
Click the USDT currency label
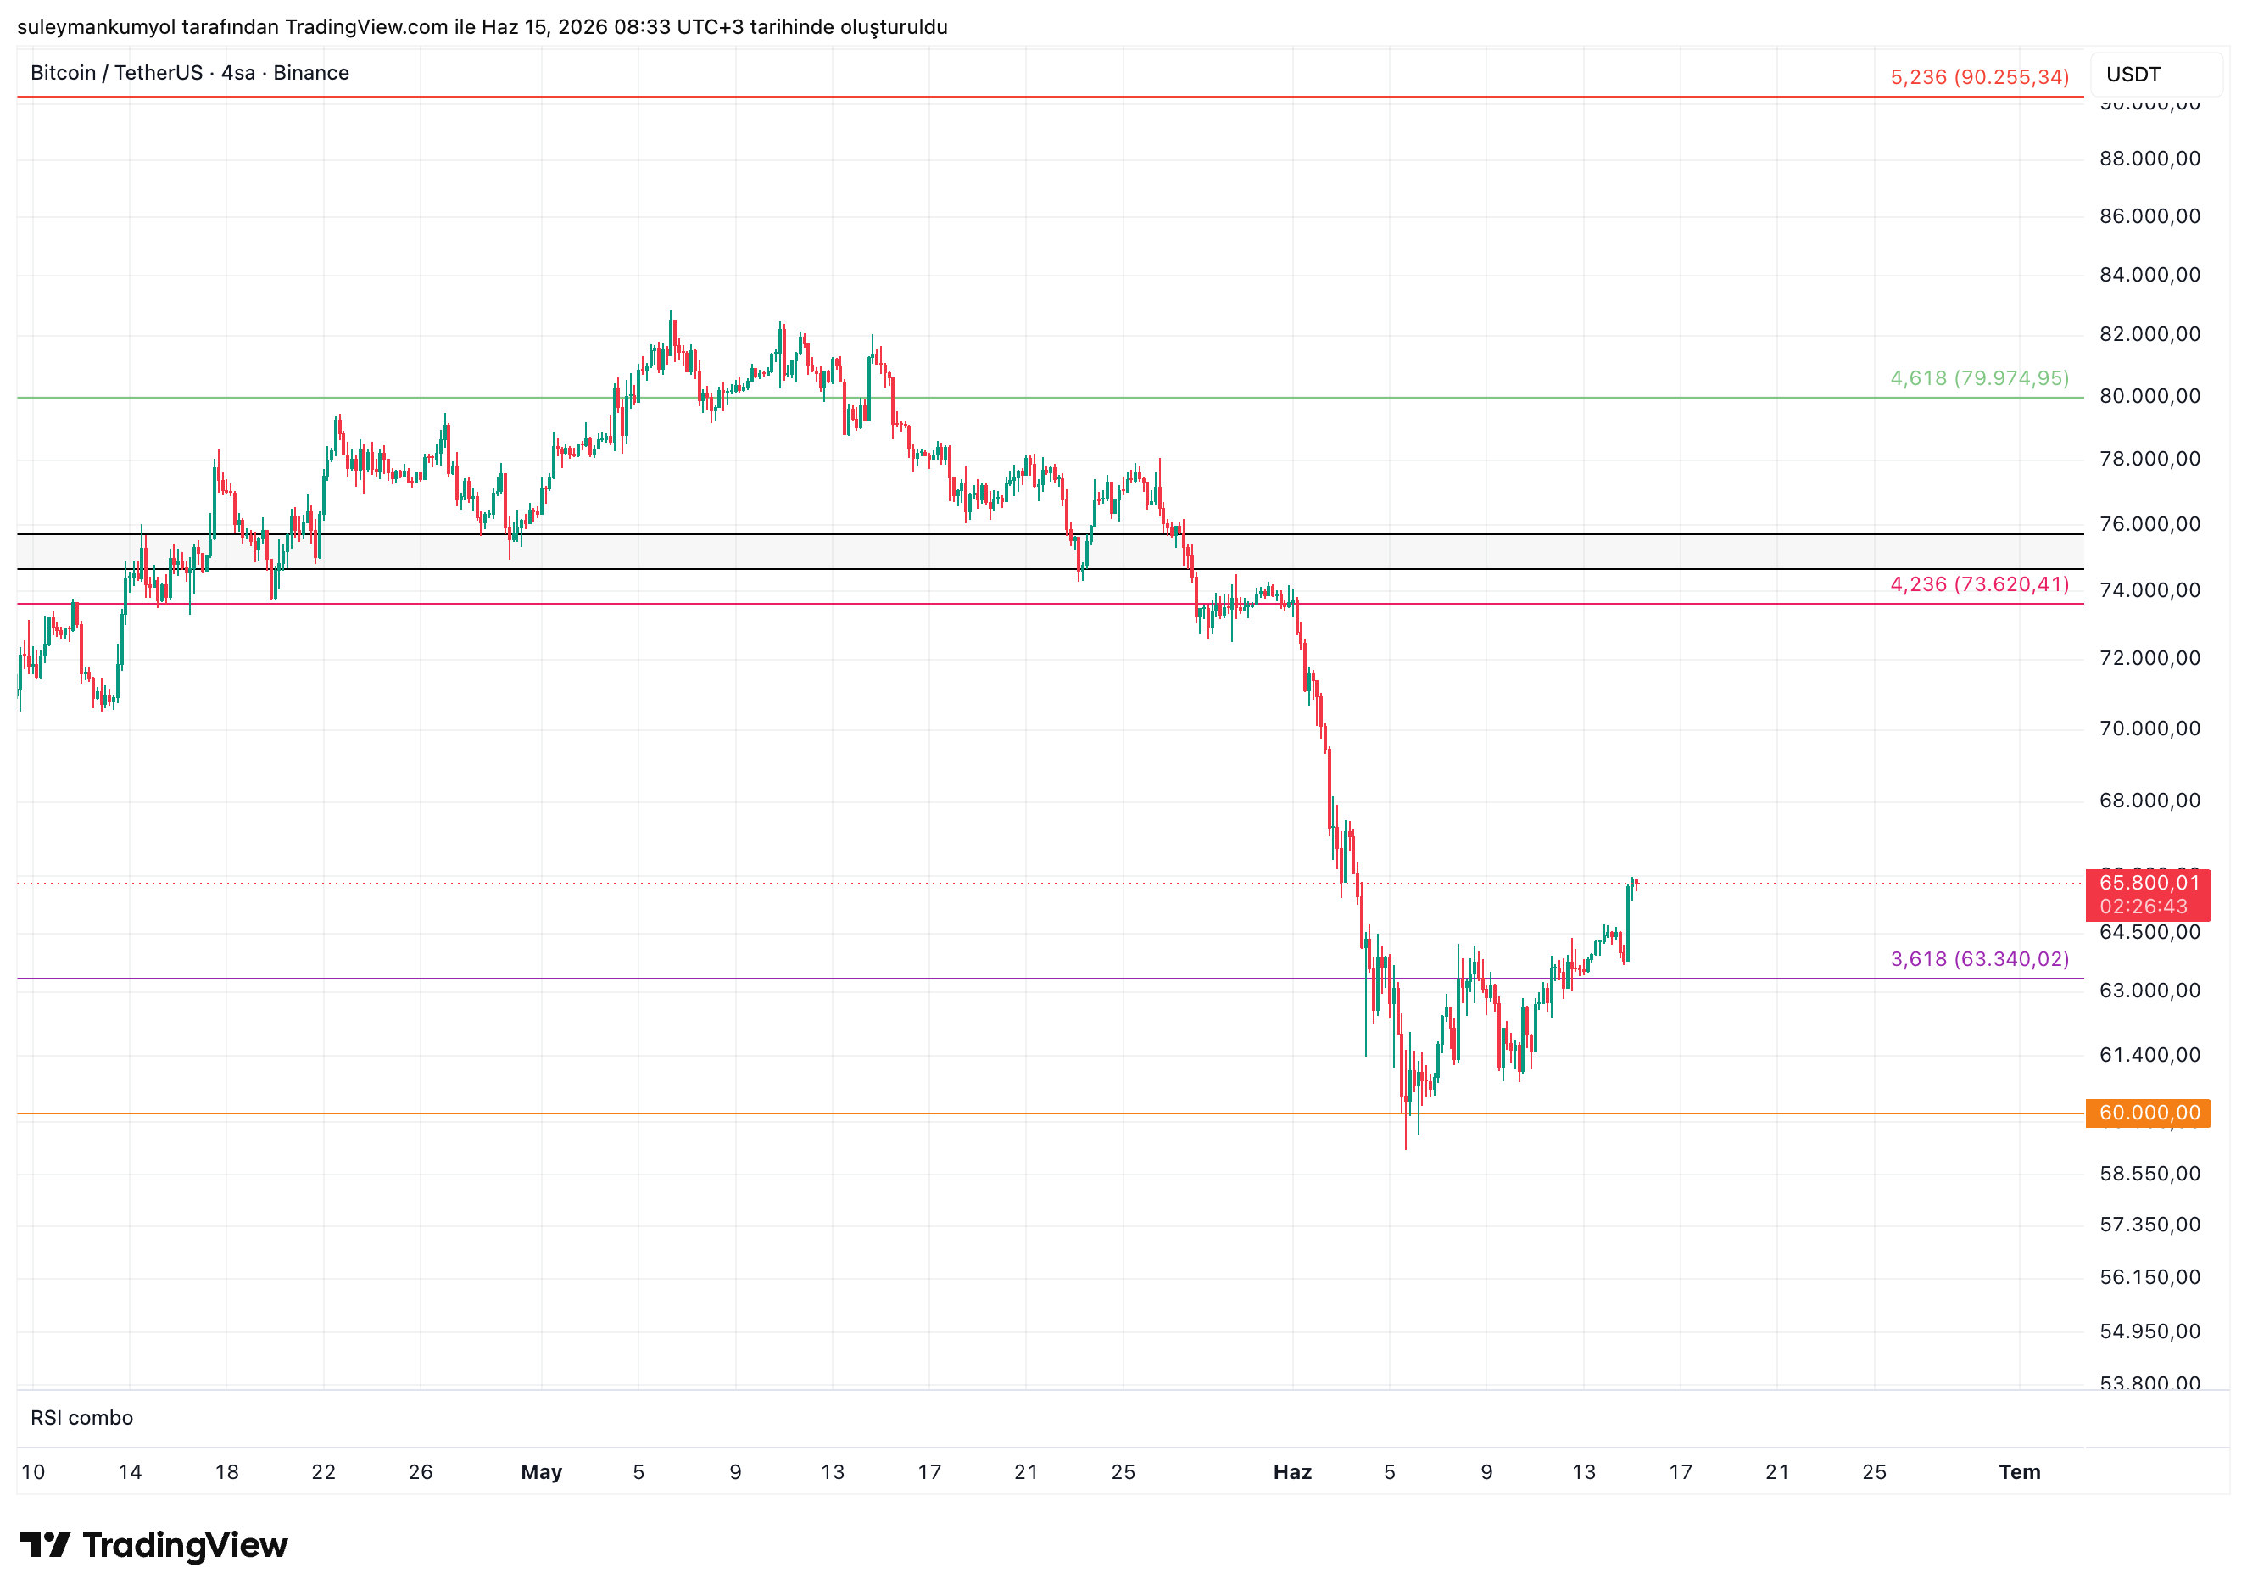pyautogui.click(x=2133, y=75)
